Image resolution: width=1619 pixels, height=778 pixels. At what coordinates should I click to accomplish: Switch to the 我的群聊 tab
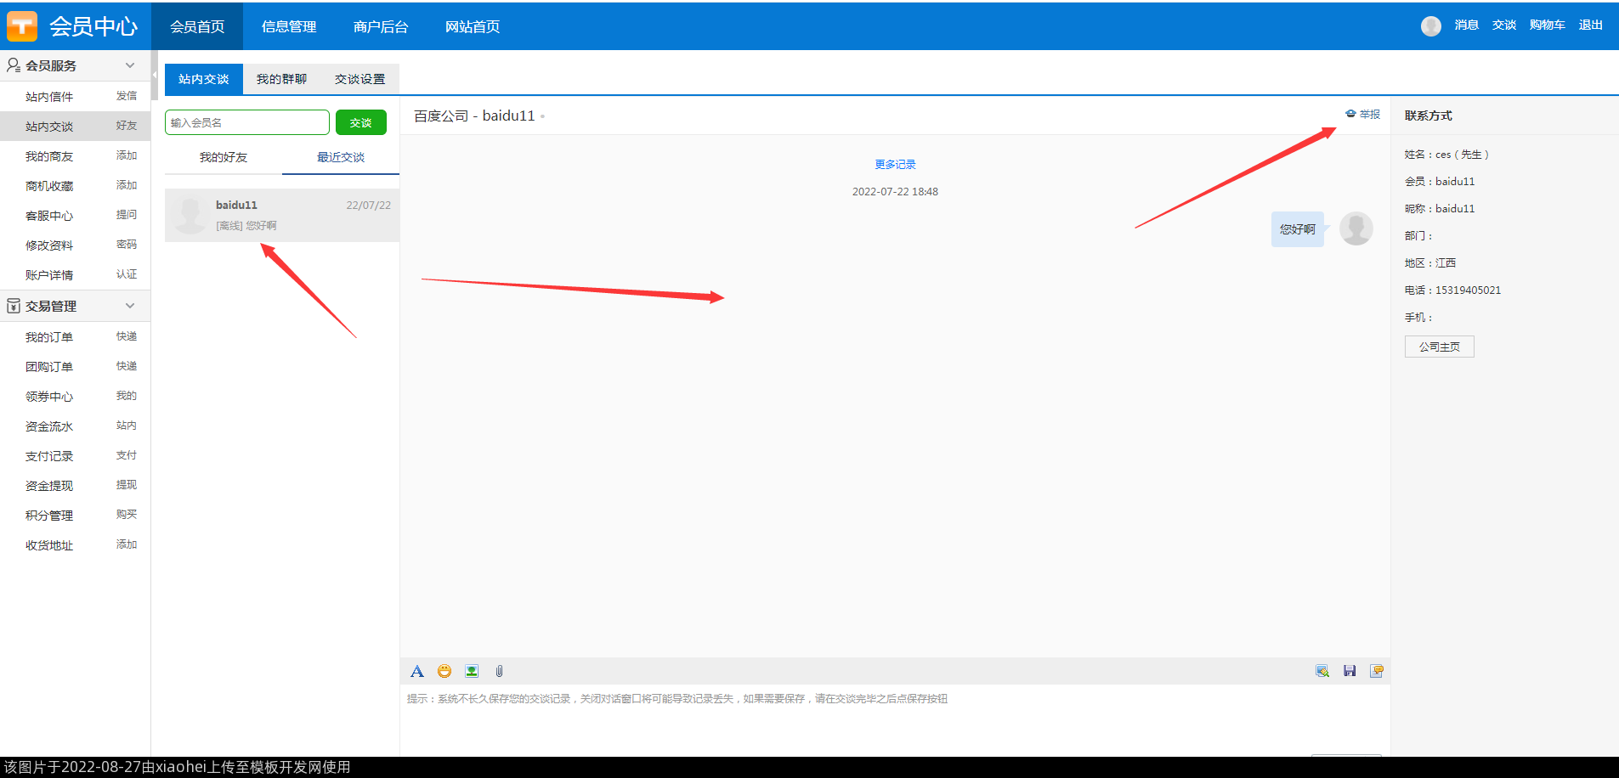[281, 79]
